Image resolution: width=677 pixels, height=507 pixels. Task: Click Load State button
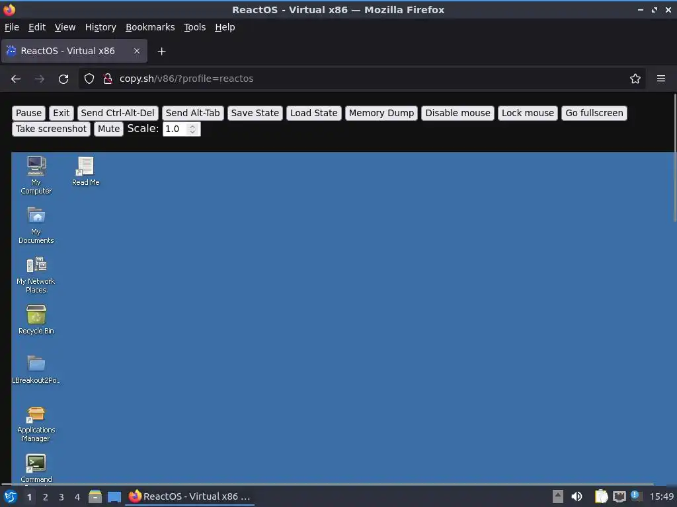pos(314,113)
